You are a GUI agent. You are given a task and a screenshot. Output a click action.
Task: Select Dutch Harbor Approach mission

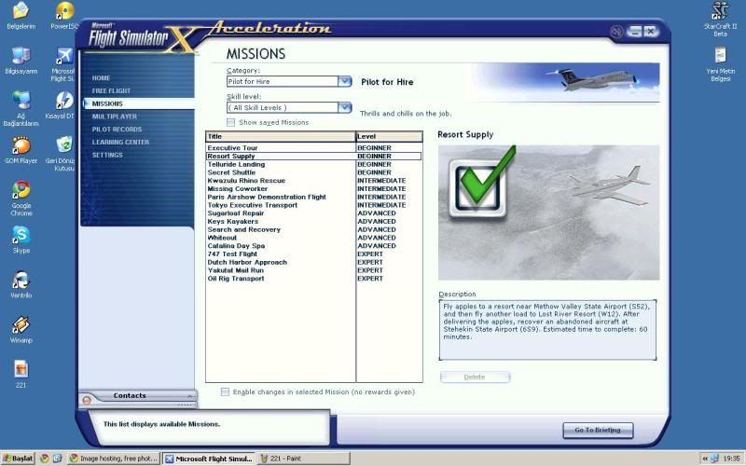coord(313,262)
